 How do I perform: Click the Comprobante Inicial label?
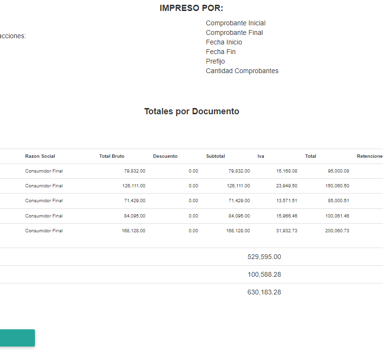tap(236, 23)
